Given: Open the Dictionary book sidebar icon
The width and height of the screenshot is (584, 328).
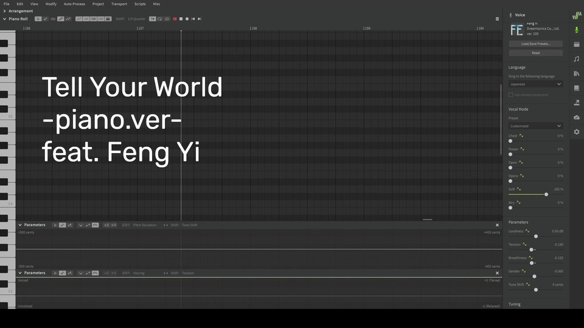Looking at the screenshot, I should click(577, 88).
